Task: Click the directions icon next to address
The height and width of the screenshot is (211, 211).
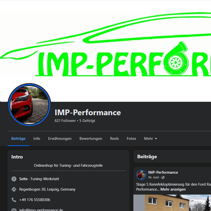Action: 14,189
